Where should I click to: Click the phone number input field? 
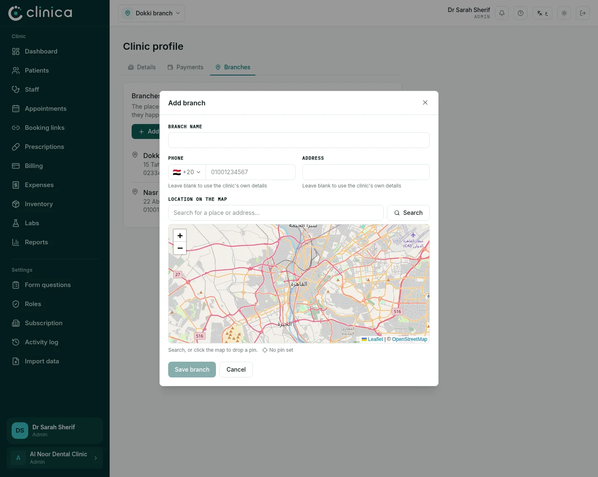click(x=250, y=172)
